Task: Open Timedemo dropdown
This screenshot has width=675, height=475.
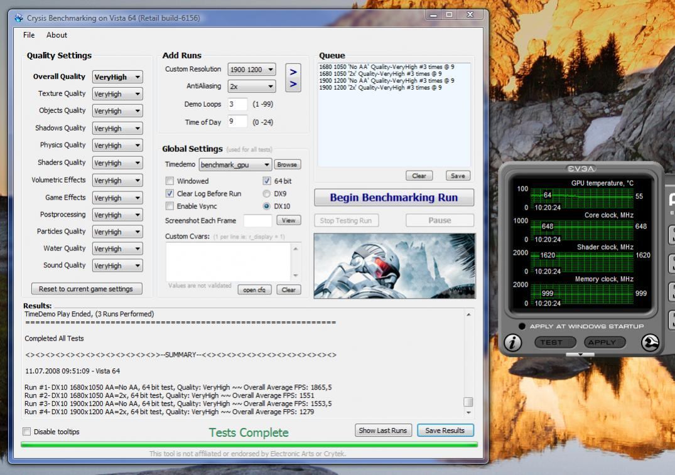Action: click(x=235, y=165)
